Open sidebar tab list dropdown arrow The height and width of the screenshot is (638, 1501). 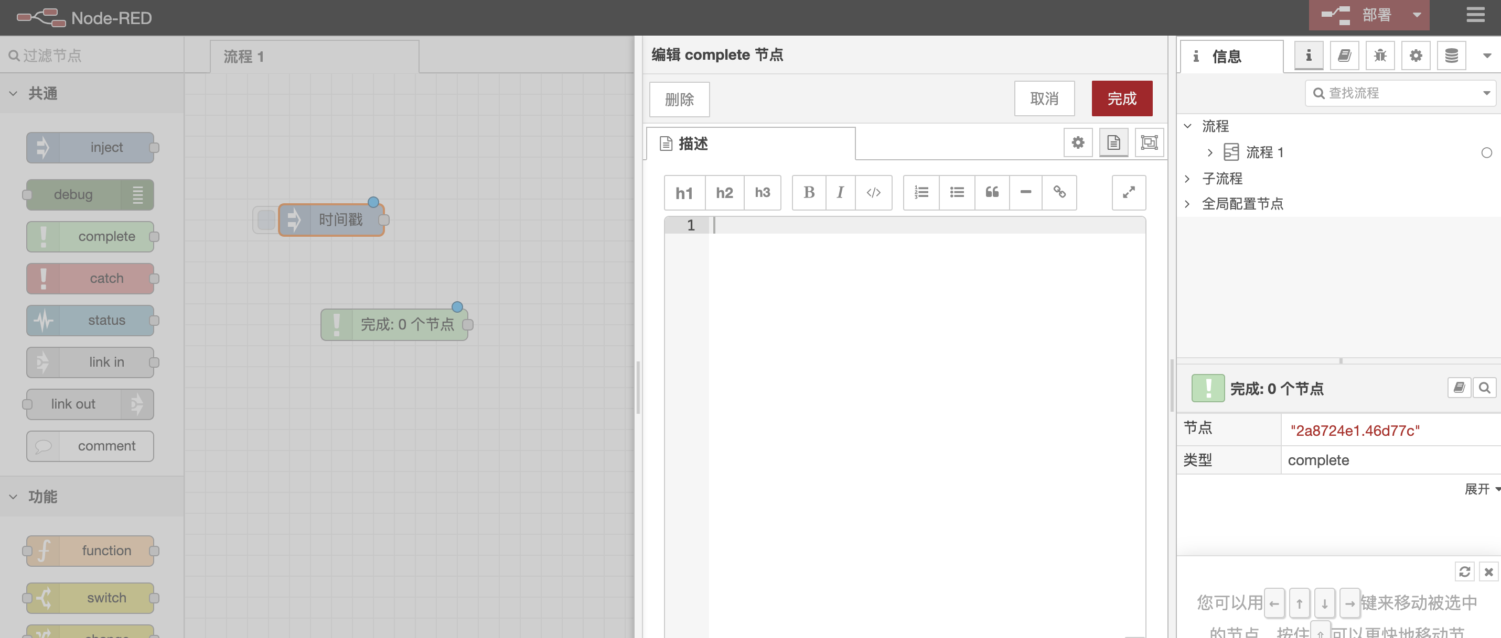coord(1486,56)
